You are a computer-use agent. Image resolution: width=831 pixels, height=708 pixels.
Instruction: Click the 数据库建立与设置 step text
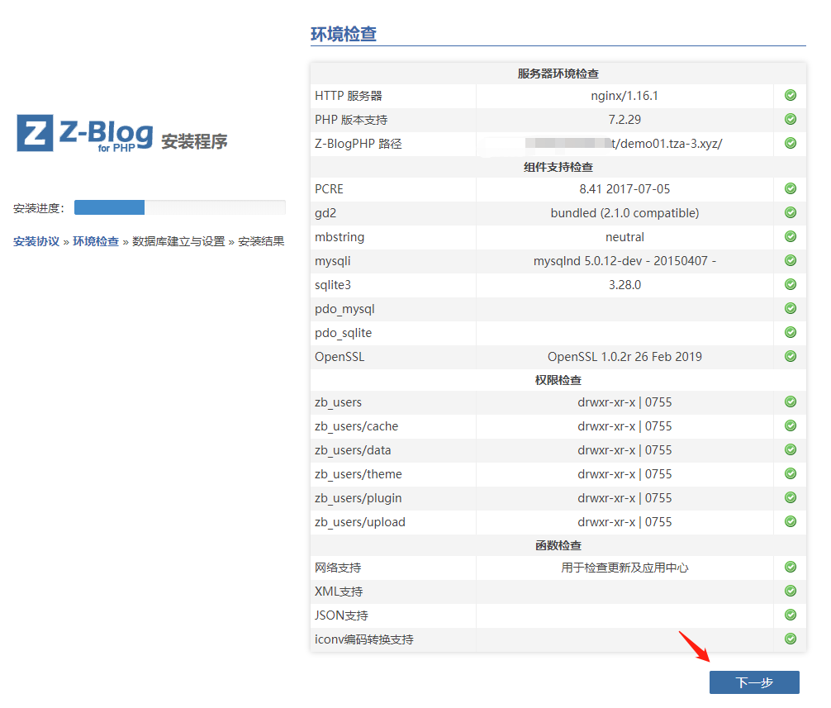tap(178, 242)
